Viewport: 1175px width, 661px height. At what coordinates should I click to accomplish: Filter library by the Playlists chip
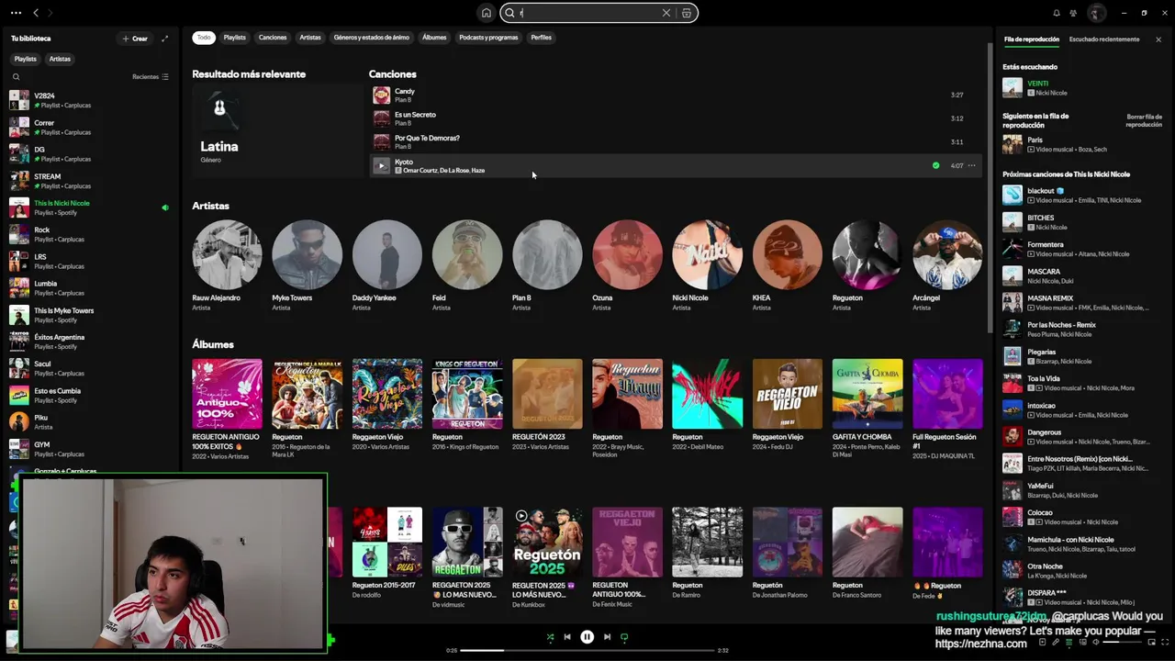tap(26, 59)
